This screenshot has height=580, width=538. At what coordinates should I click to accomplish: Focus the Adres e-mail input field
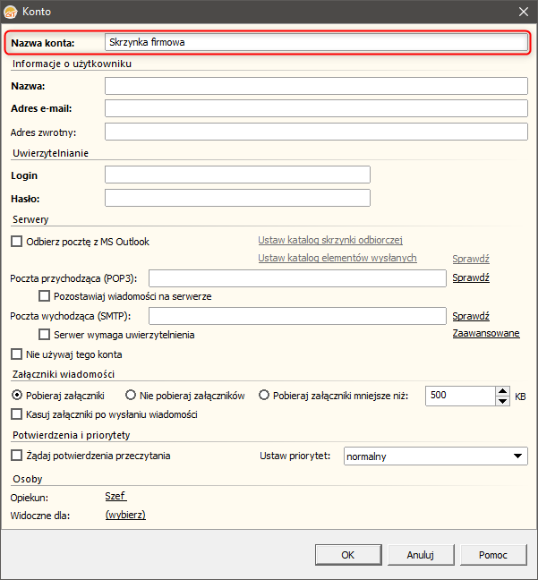(x=316, y=108)
